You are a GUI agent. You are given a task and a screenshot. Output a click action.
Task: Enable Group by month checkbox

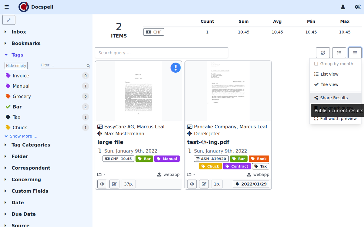(316, 64)
